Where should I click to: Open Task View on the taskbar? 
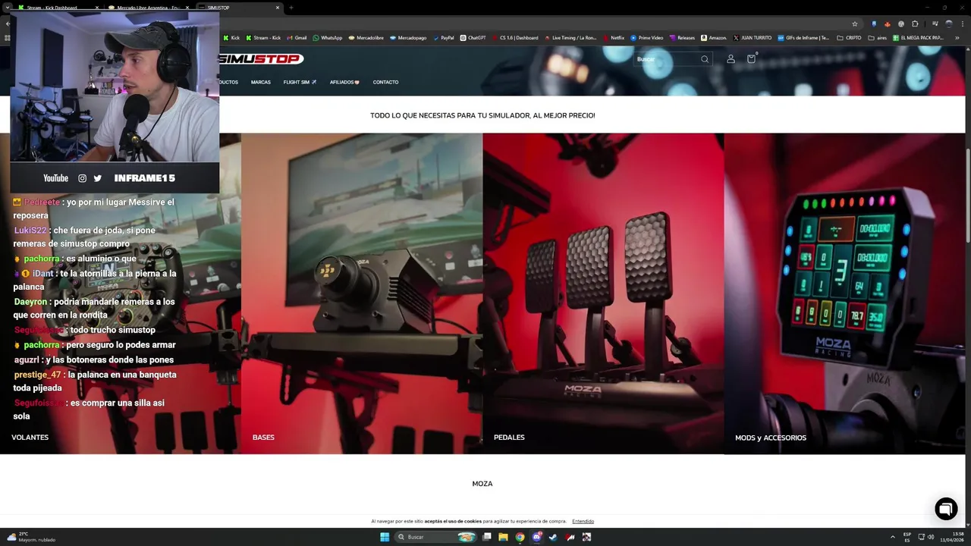click(485, 537)
